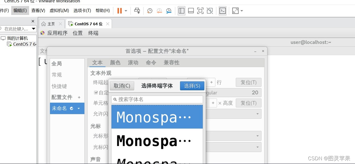Close the 主页 tab
This screenshot has width=355, height=164.
[x=60, y=24]
